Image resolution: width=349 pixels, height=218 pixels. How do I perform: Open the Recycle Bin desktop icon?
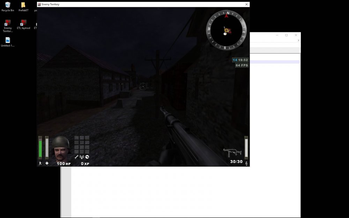coord(8,7)
